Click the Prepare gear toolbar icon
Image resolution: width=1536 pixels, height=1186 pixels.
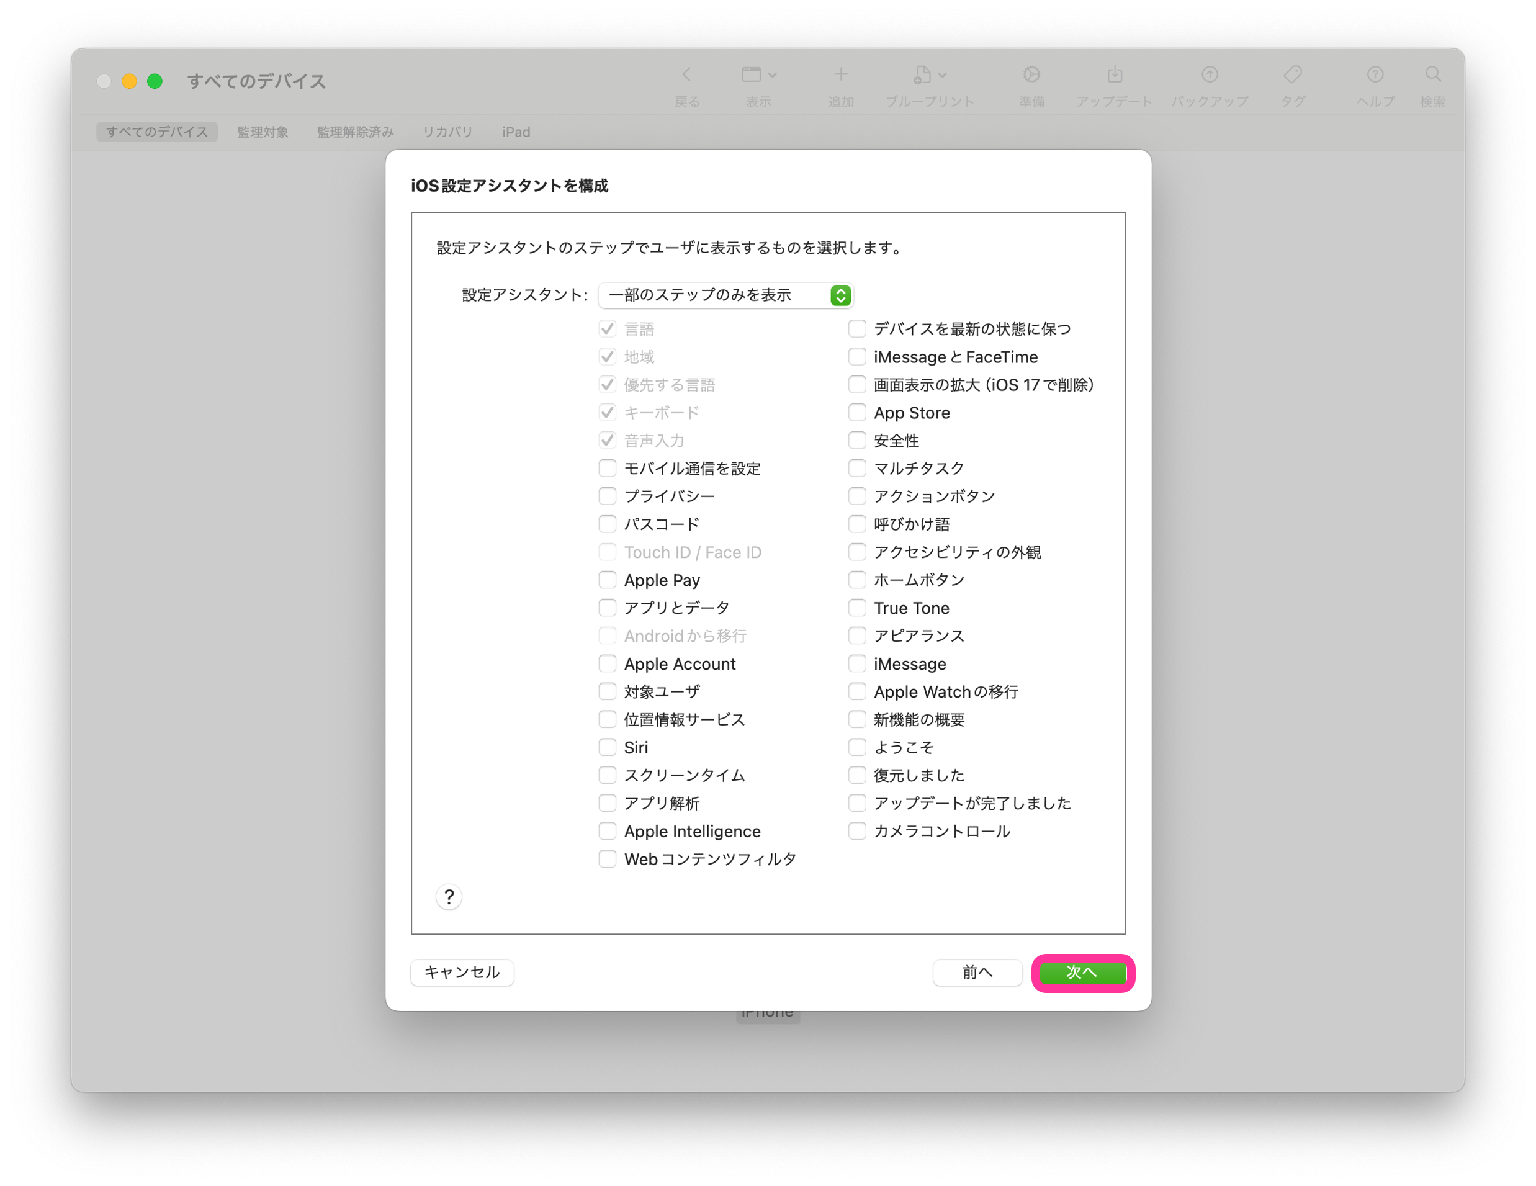click(1031, 74)
